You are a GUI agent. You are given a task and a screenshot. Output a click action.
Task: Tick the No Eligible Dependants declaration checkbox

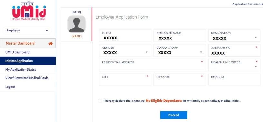[x=100, y=100]
